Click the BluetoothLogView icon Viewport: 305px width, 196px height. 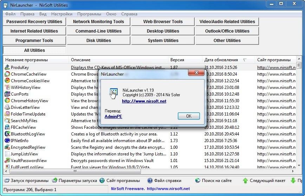(7, 134)
